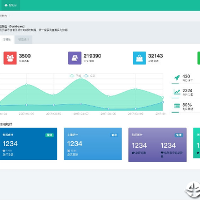
Task: Click the red users icon beside 3500
Action: tap(10, 58)
